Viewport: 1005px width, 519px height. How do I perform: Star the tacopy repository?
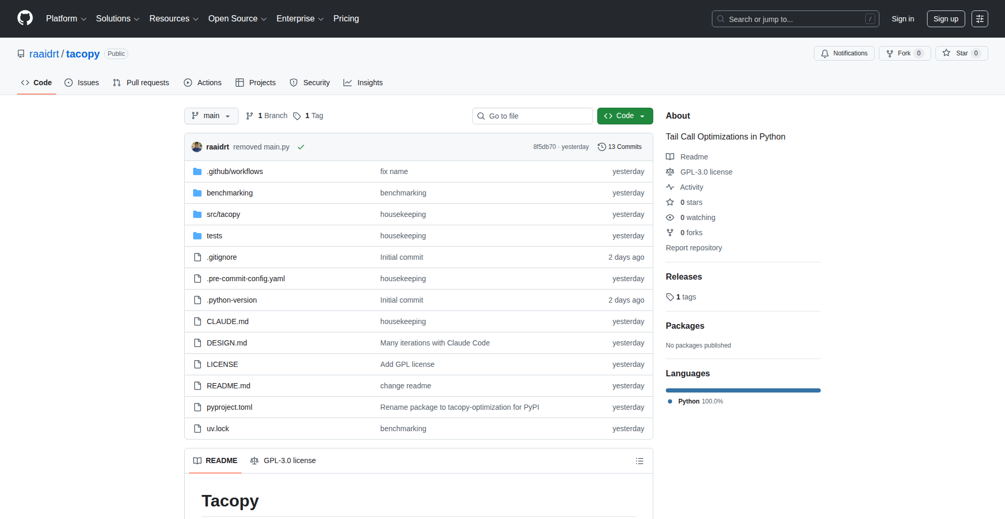(x=961, y=53)
